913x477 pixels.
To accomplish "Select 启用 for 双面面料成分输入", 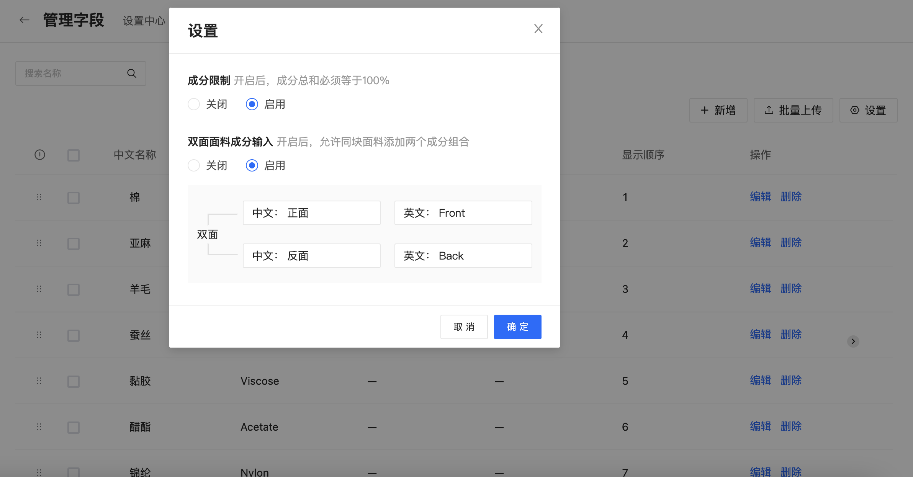I will (252, 165).
